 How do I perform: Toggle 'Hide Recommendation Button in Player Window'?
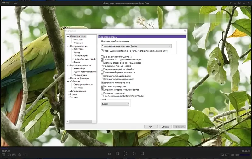click(x=102, y=96)
